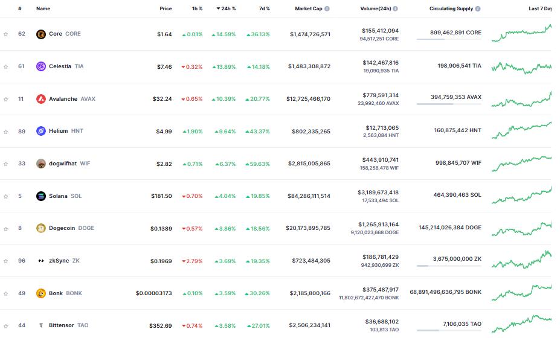Click the Core coin logo
560x338 pixels.
(x=41, y=34)
